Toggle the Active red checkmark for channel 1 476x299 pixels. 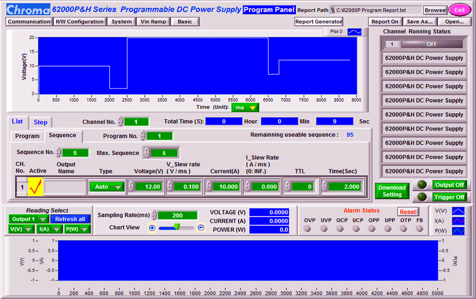(x=35, y=187)
